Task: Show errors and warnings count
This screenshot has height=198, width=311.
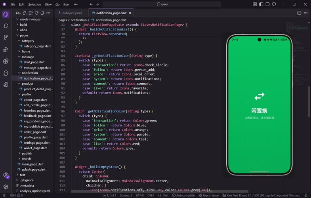Action: click(17, 195)
